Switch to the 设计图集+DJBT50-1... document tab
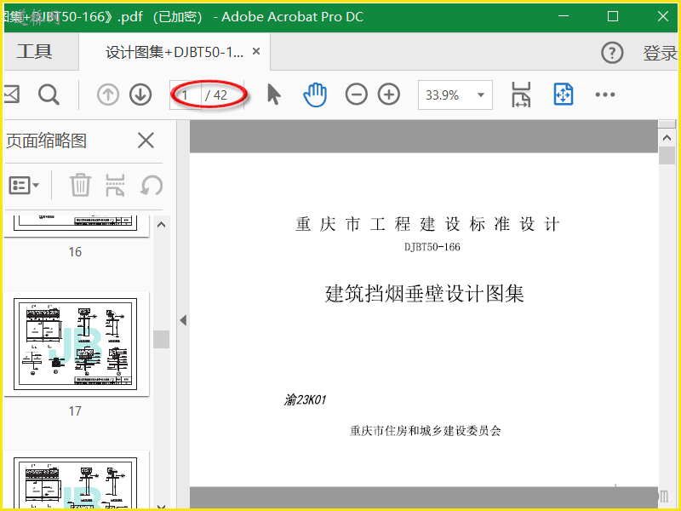 coord(175,52)
